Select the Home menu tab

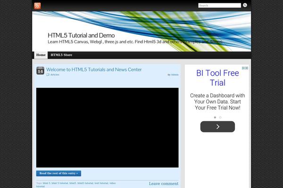click(41, 55)
